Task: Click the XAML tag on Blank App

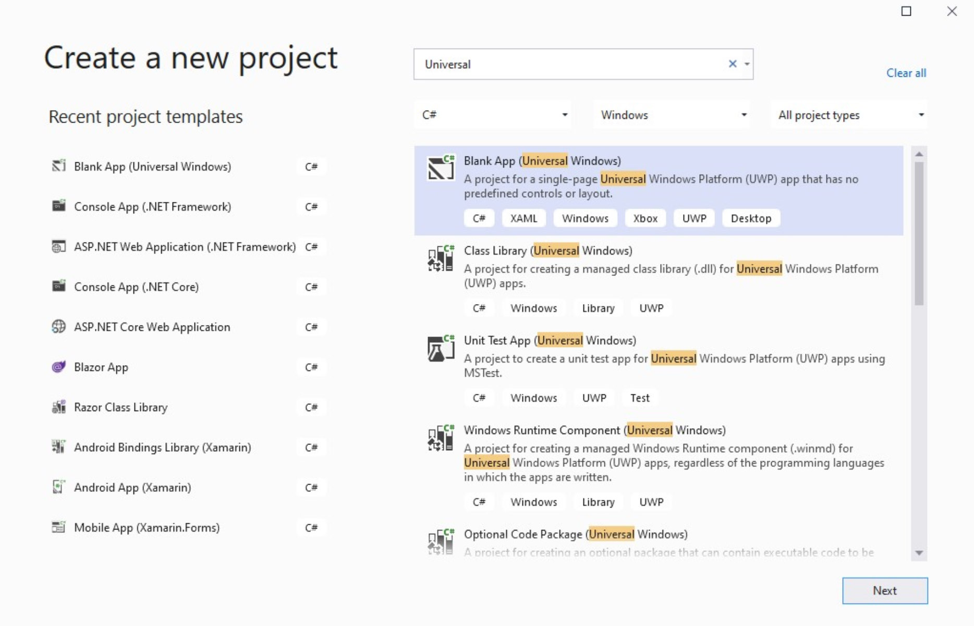Action: coord(523,218)
